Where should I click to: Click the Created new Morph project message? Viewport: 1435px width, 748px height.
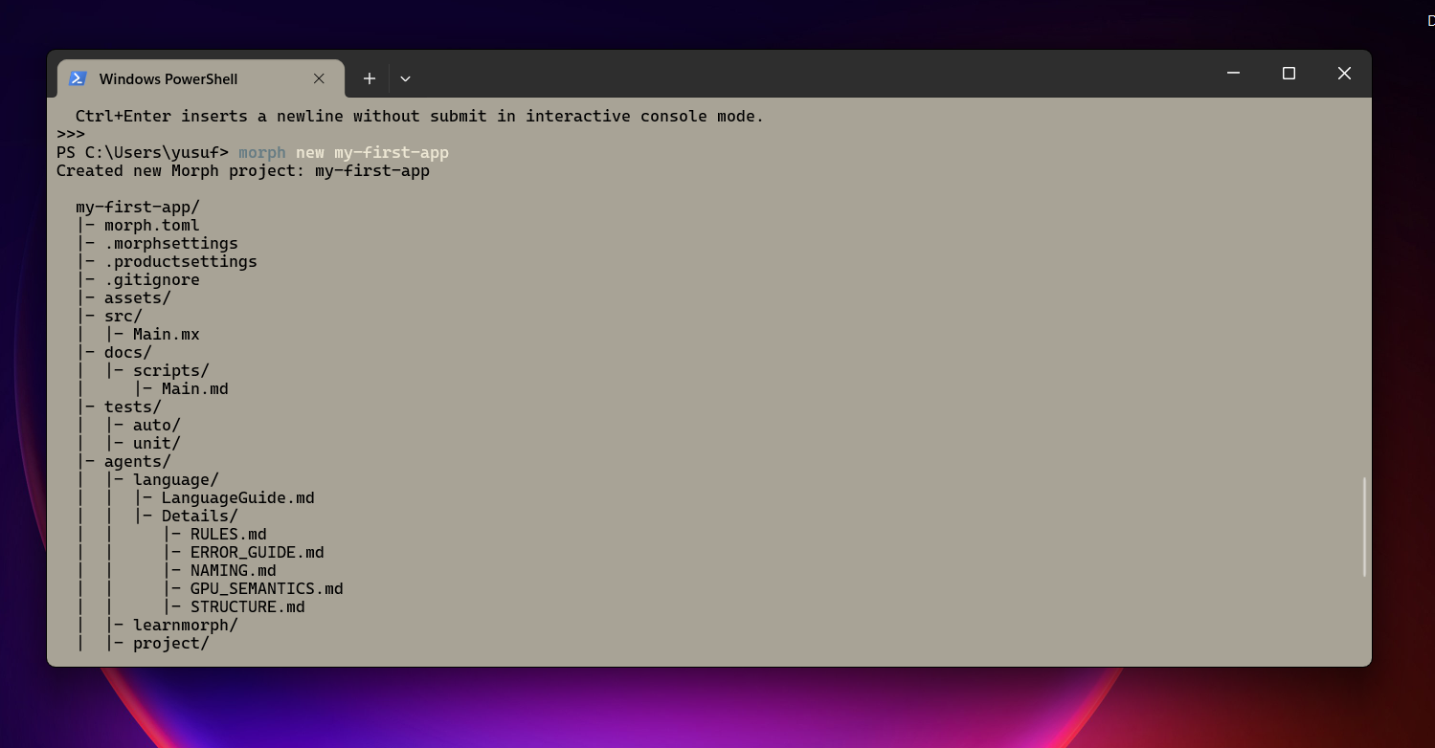[243, 170]
